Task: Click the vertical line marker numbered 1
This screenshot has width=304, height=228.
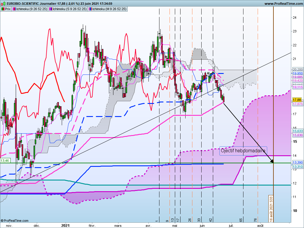Action: click(x=157, y=221)
